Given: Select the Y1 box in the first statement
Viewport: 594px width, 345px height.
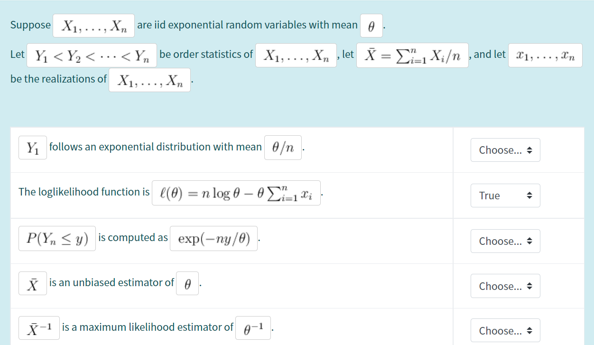Looking at the screenshot, I should point(32,147).
